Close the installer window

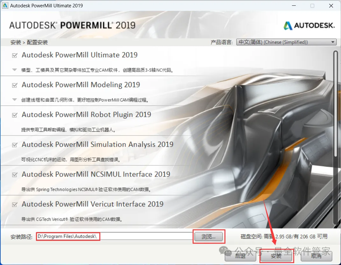[x=331, y=6]
